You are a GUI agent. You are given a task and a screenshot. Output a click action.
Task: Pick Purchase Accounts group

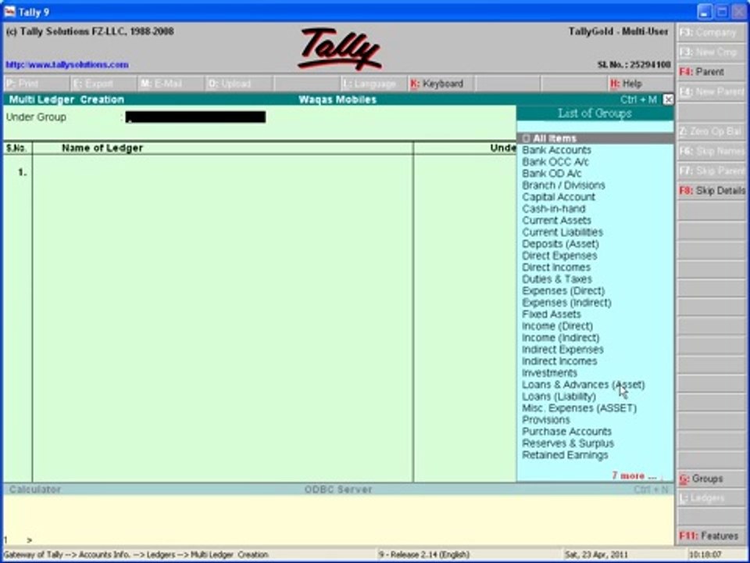[566, 432]
